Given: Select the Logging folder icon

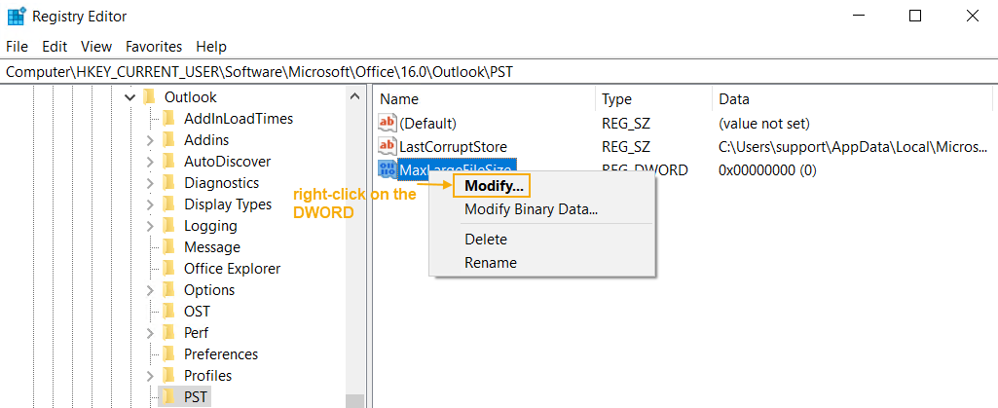Looking at the screenshot, I should [x=168, y=225].
